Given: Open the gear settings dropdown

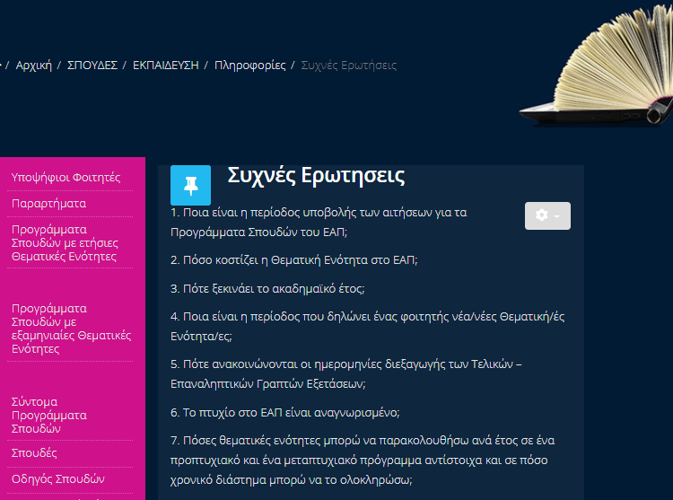Looking at the screenshot, I should (x=547, y=215).
